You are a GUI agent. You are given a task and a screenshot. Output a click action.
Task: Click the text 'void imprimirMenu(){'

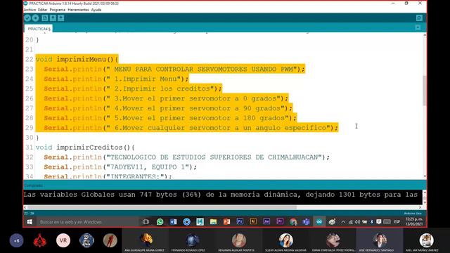(77, 59)
